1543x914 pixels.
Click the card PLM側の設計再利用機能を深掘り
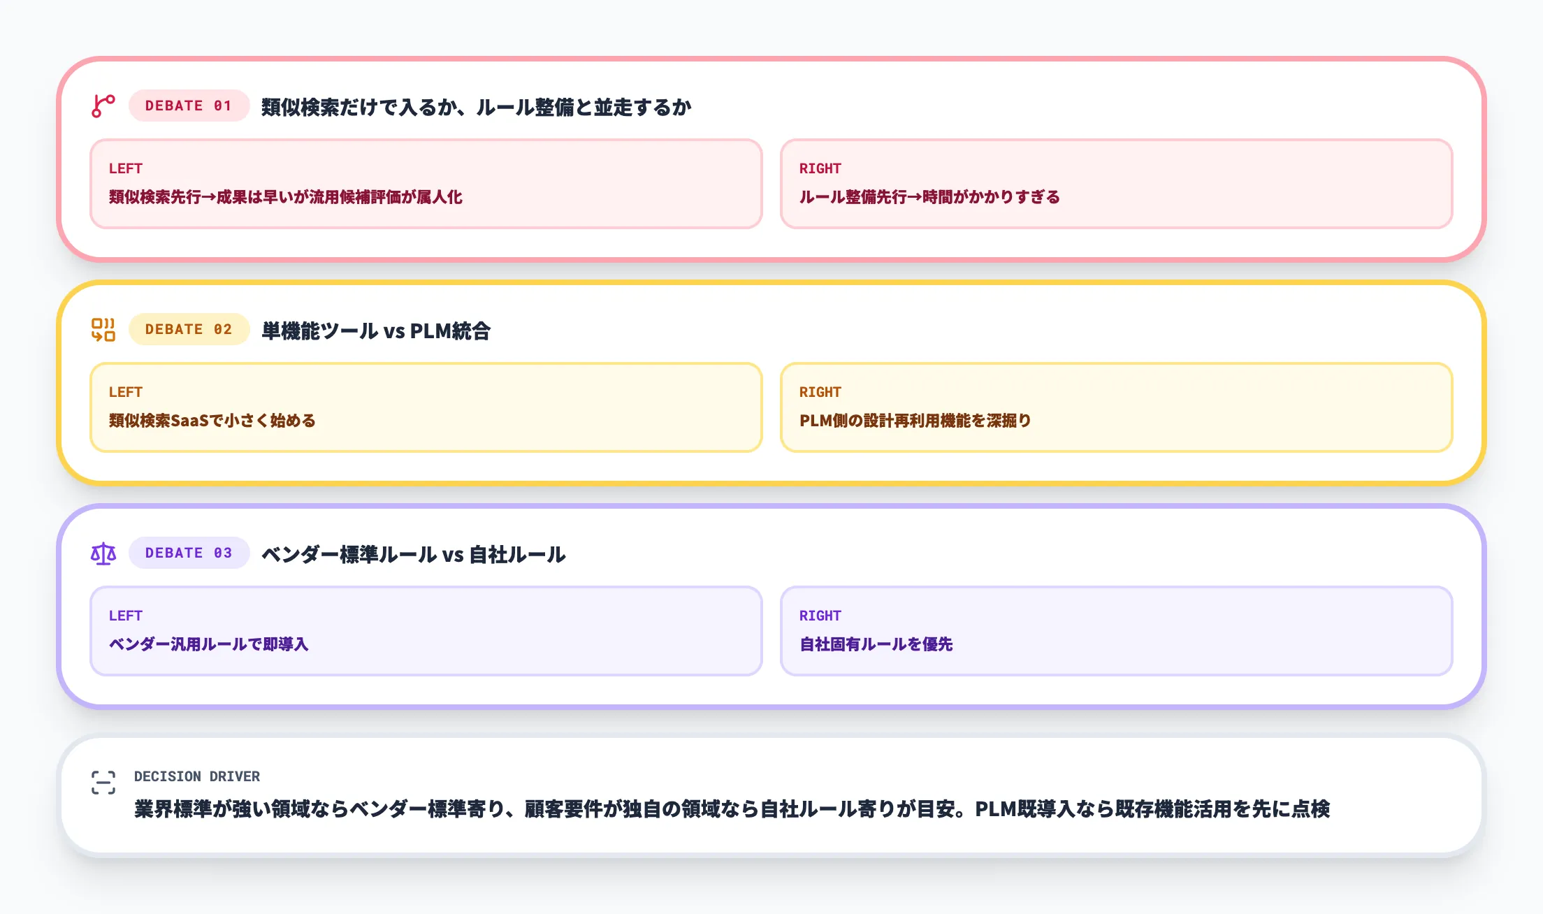pos(1118,407)
